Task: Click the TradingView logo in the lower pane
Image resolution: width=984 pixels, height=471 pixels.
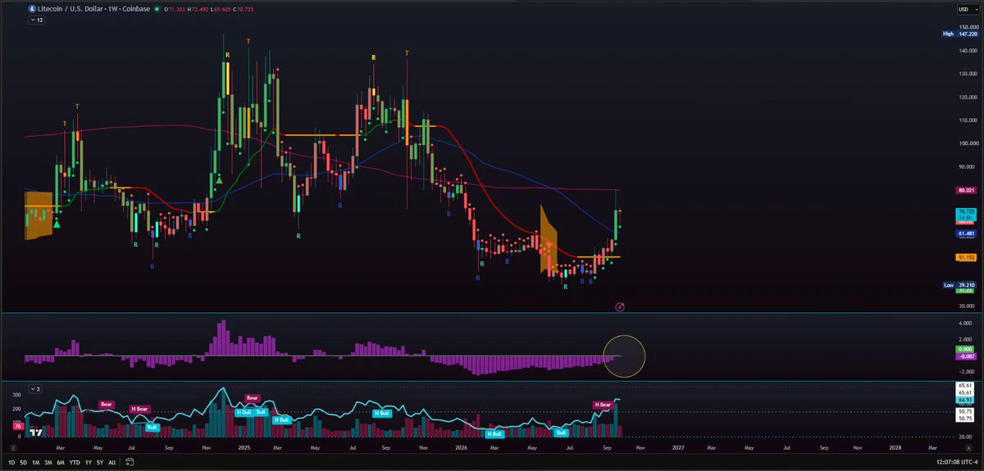Action: (36, 433)
